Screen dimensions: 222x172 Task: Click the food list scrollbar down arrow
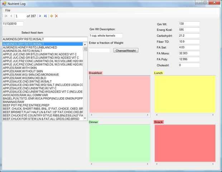coord(85,118)
